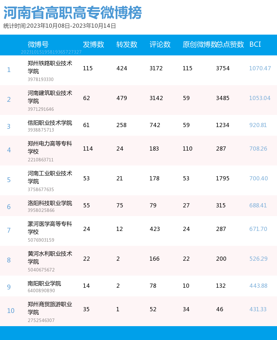The width and height of the screenshot is (277, 340).
Task: Click BCI value 671.70
Action: [x=258, y=229]
